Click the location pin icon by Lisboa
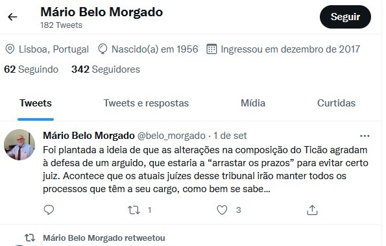The height and width of the screenshot is (246, 386). click(10, 49)
